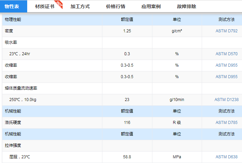
Task: Go to the 价格行情 tab
Action: [x=115, y=6]
